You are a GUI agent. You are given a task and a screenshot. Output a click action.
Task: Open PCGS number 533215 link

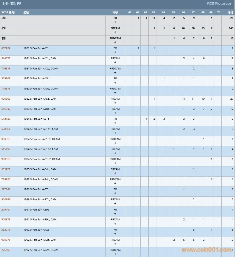tap(6, 229)
